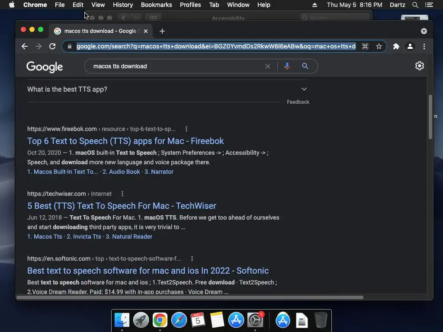Open Spotlight search in the menu bar
This screenshot has height=332, width=443.
coord(415,5)
